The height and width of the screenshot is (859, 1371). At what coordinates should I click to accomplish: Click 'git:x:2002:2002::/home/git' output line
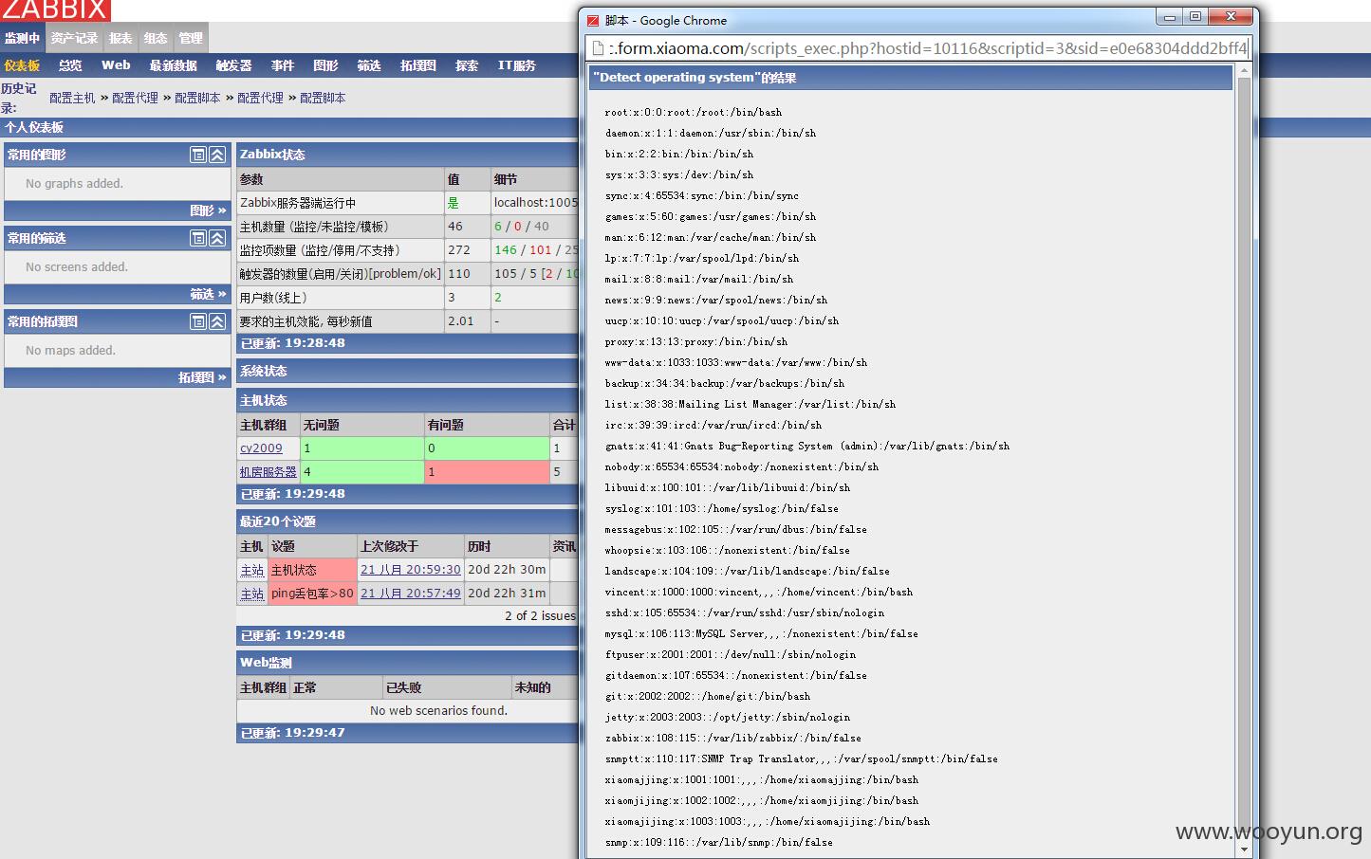(x=708, y=696)
